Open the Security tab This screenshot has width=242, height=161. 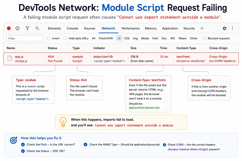coord(189,28)
